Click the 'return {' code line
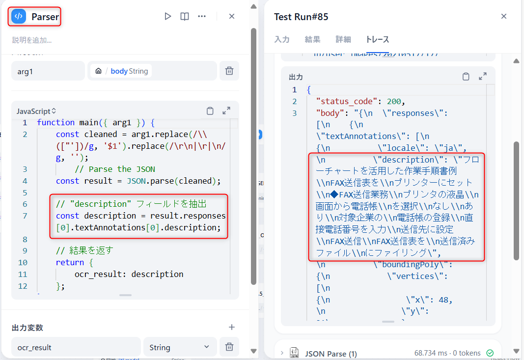The image size is (524, 360). pyautogui.click(x=75, y=262)
